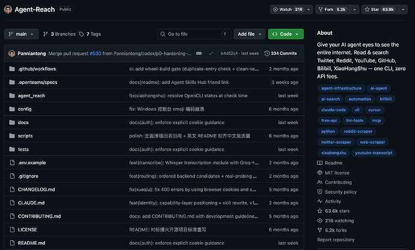Open the 334 Commits history link
This screenshot has width=415, height=250.
280,53
